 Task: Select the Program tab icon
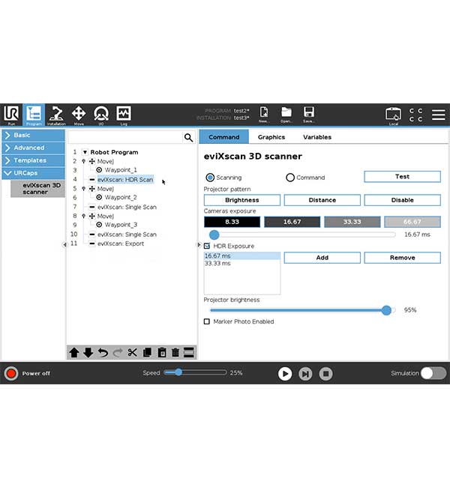pos(34,115)
